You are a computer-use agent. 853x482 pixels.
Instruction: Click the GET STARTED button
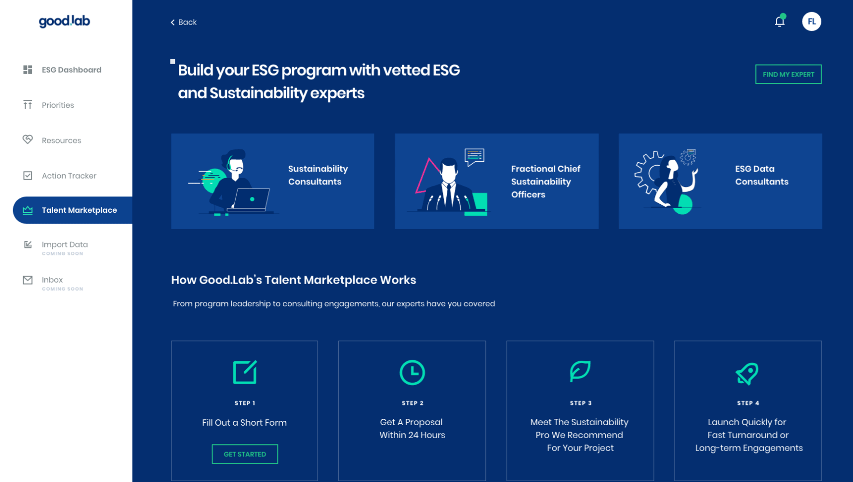click(245, 454)
